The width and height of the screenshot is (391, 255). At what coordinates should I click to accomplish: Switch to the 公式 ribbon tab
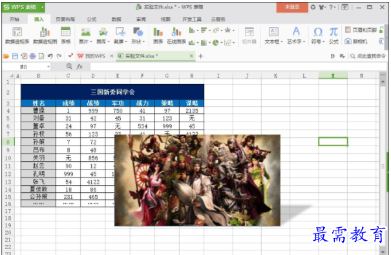pyautogui.click(x=92, y=19)
